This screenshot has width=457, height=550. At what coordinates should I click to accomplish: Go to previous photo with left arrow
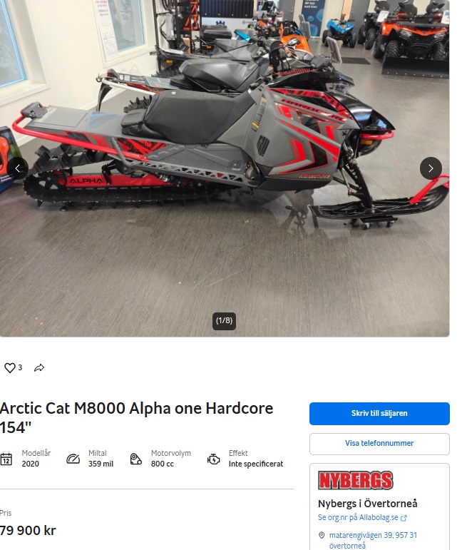click(17, 168)
